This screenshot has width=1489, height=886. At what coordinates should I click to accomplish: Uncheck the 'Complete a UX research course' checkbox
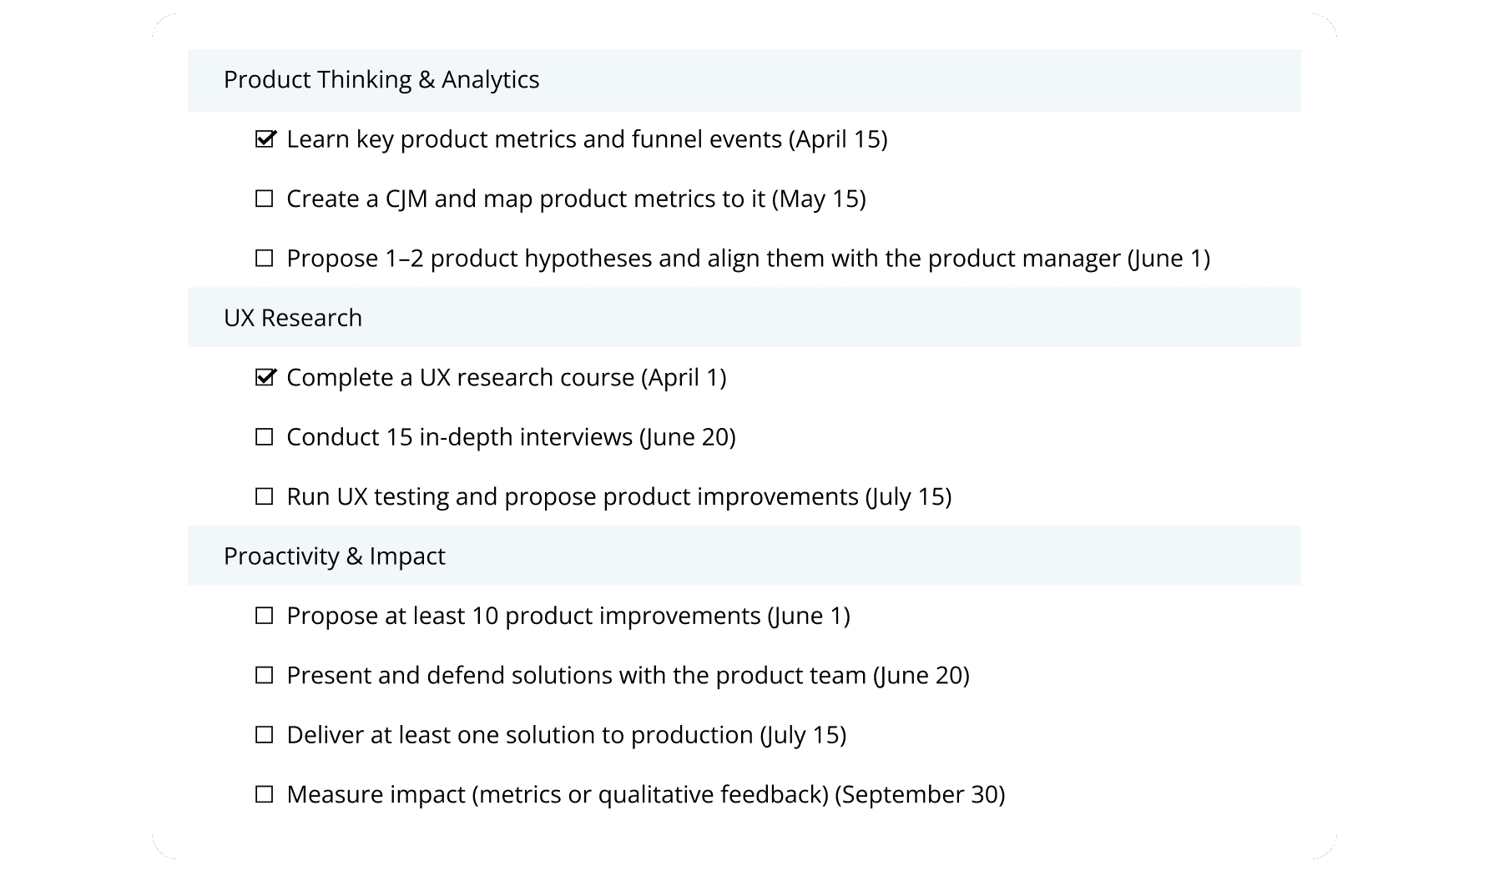coord(264,378)
